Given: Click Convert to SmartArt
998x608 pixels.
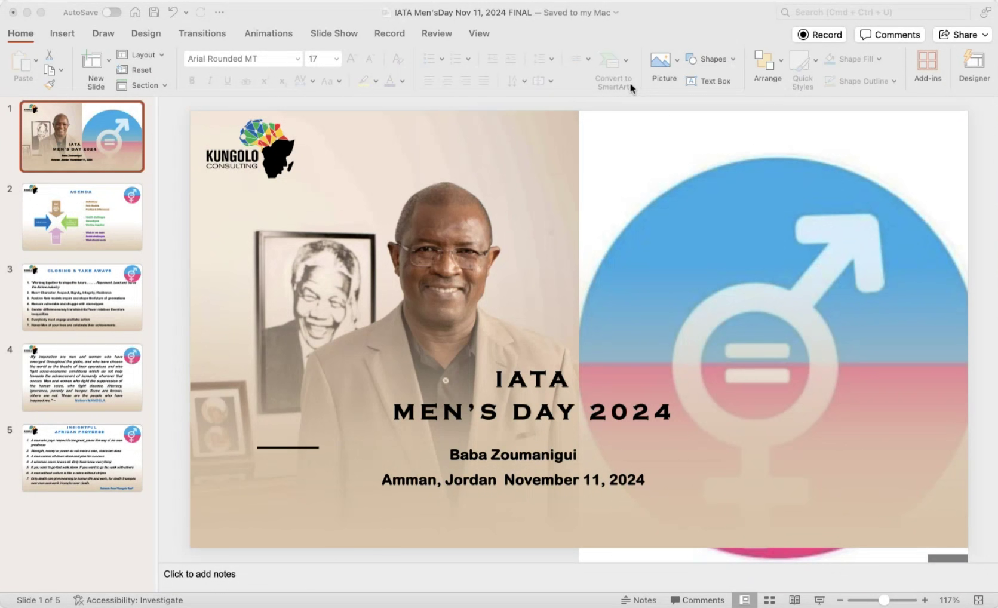Looking at the screenshot, I should tap(613, 70).
